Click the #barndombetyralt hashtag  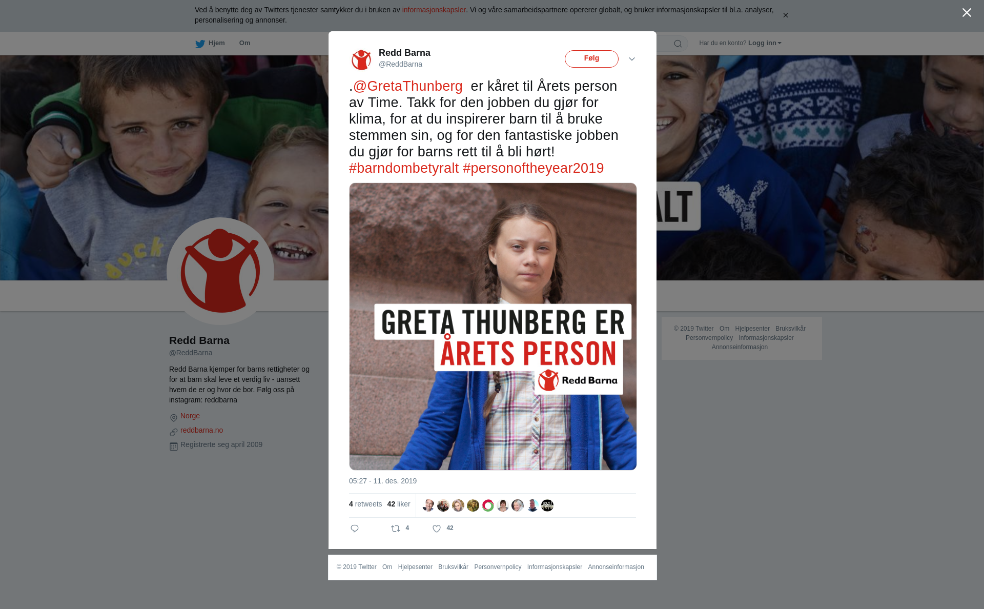pos(404,168)
